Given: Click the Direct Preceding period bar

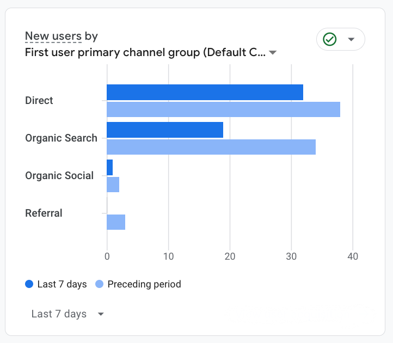Looking at the screenshot, I should pos(223,109).
